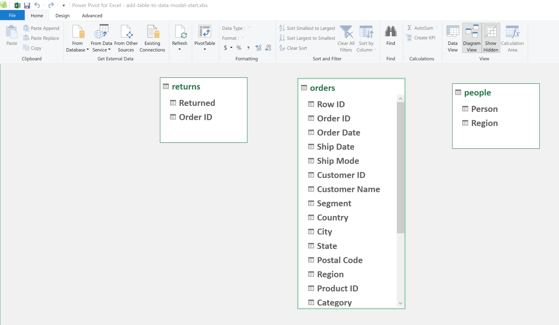Screen dimensions: 559x325
Task: Switch to the Design tab
Action: tap(62, 15)
